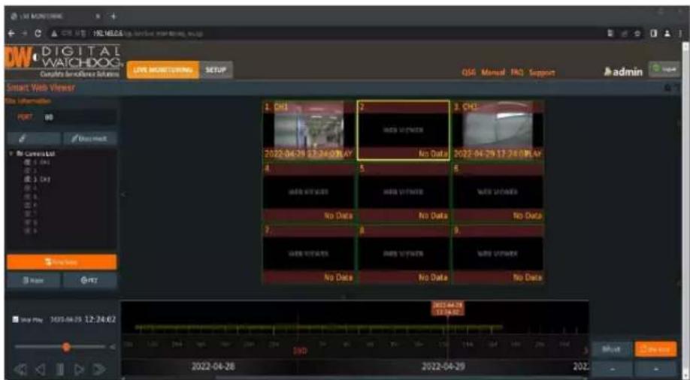Select camera 2 in Camera List
The height and width of the screenshot is (380, 690).
[30, 169]
